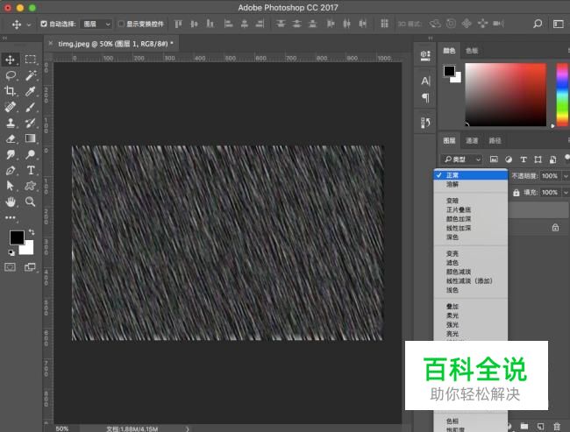Select the Dodge tool
570x432 pixels.
coord(31,154)
